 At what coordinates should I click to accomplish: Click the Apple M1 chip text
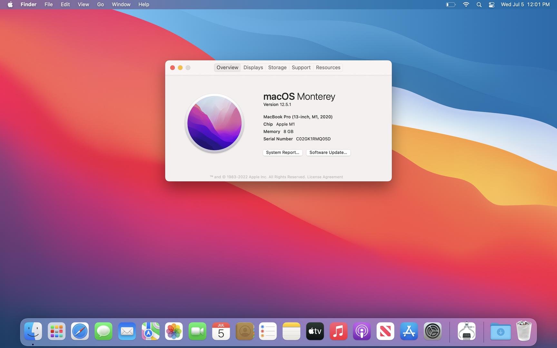(285, 124)
